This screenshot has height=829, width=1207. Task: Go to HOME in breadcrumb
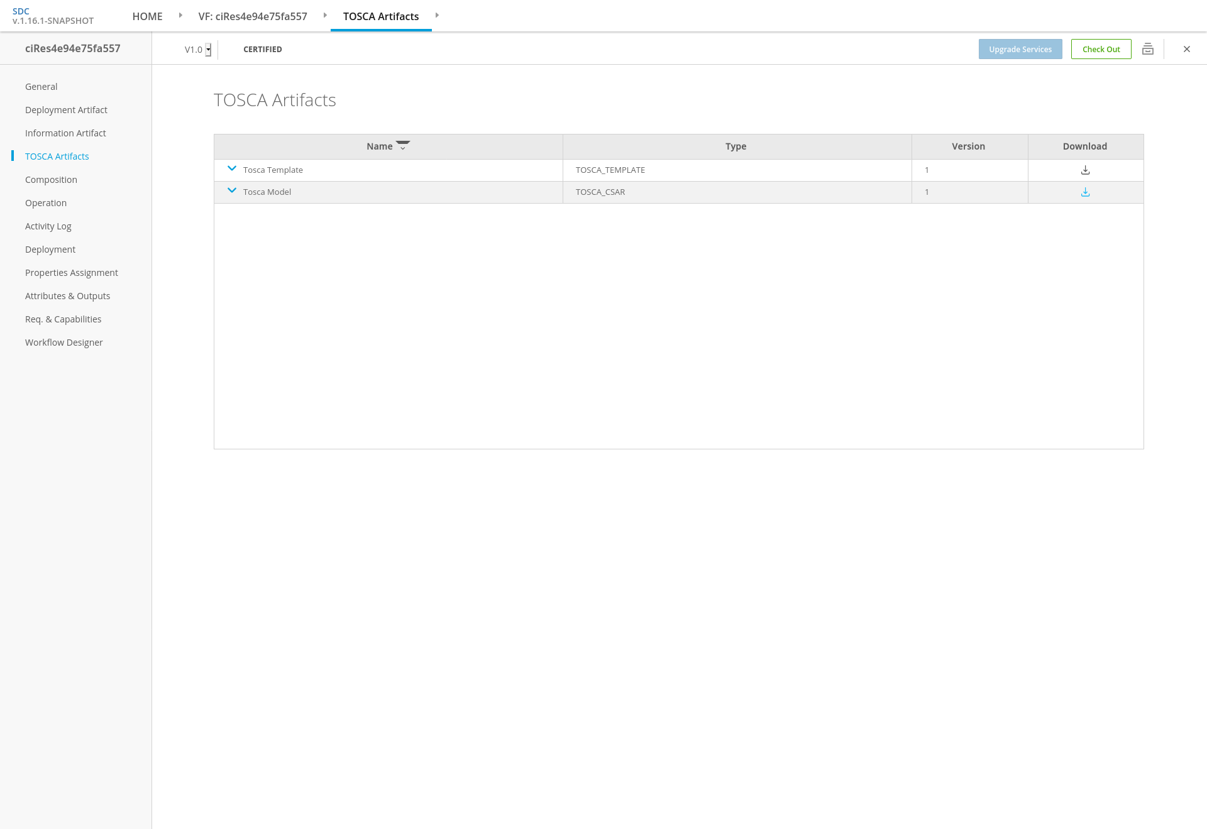(x=147, y=16)
